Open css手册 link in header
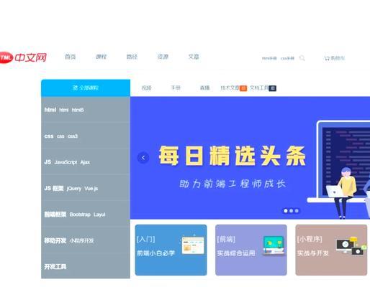Screen dimensions: 370x287 (x=287, y=58)
